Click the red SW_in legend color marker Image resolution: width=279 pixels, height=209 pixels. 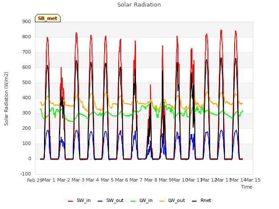[x=71, y=201]
